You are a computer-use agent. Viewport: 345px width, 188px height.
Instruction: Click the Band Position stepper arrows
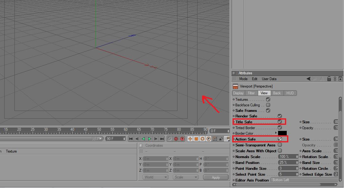(297, 162)
